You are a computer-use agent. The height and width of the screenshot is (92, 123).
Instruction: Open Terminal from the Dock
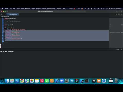87,81
